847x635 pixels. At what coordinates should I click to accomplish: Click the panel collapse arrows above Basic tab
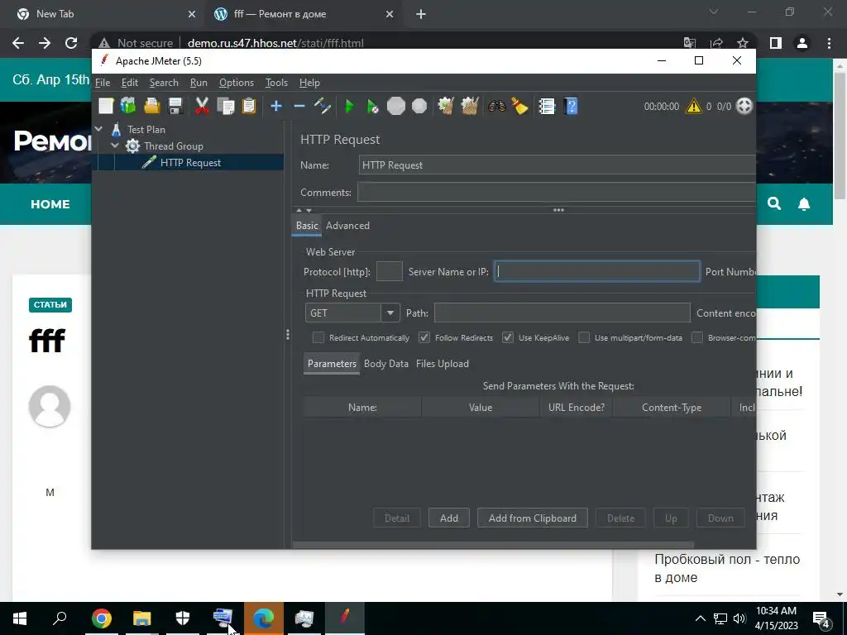point(304,210)
